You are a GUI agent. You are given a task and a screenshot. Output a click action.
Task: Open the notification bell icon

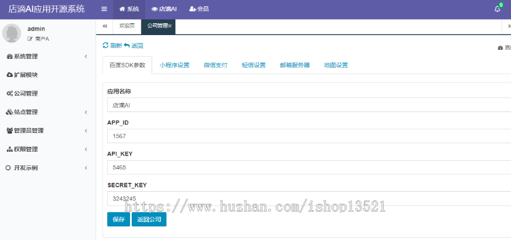tap(497, 9)
